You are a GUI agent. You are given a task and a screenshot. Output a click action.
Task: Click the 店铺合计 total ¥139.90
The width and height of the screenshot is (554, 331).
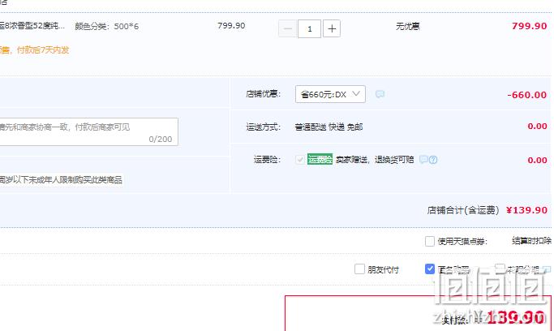tap(526, 210)
